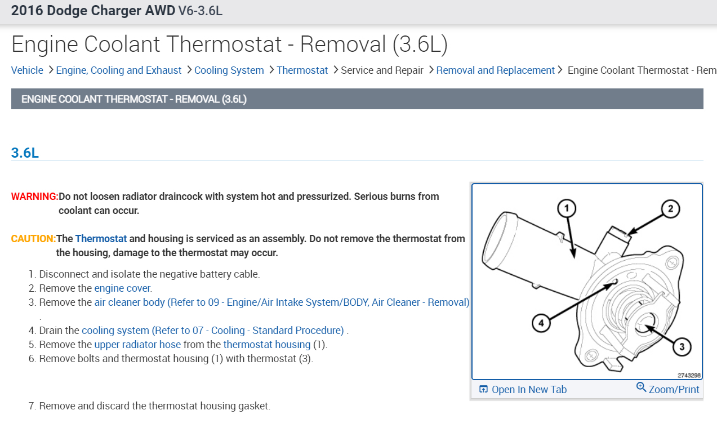Open Engine, Cooling and Exhaust breadcrumb
The image size is (717, 437).
pyautogui.click(x=119, y=70)
